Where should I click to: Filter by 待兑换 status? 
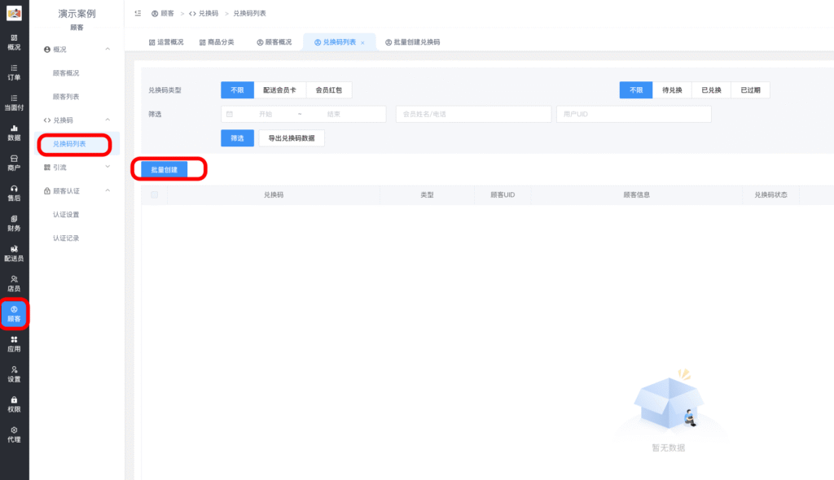672,90
